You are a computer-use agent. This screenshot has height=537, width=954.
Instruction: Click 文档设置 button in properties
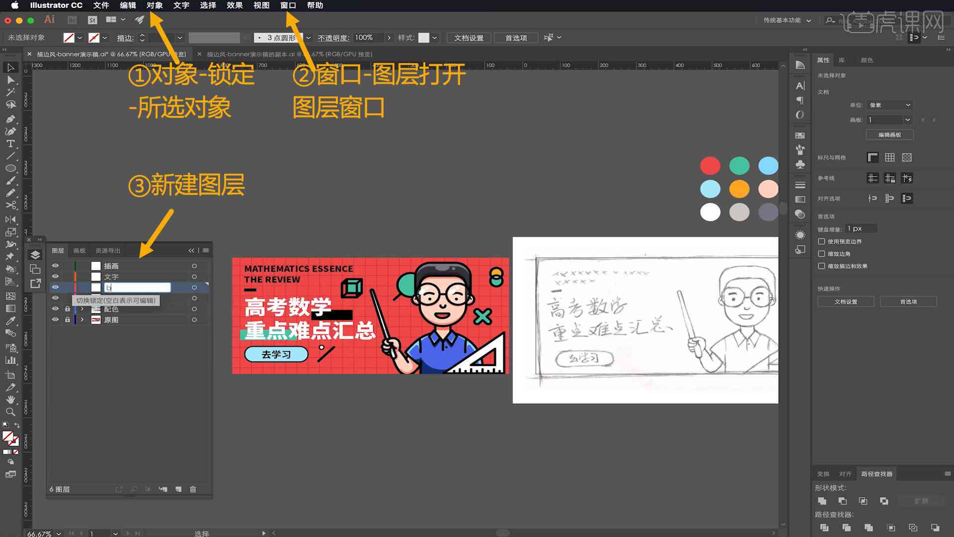[845, 302]
